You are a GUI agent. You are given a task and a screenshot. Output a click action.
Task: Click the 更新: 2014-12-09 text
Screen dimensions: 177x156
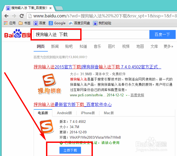pyautogui.click(x=73, y=132)
